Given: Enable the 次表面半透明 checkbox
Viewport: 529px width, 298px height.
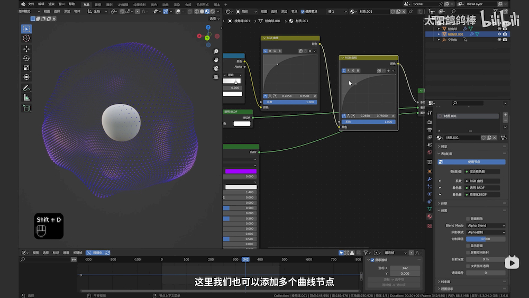Looking at the screenshot, I should tap(468, 266).
